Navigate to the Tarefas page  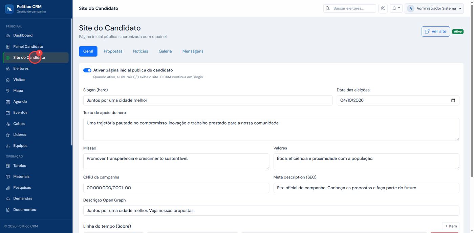pos(36,166)
